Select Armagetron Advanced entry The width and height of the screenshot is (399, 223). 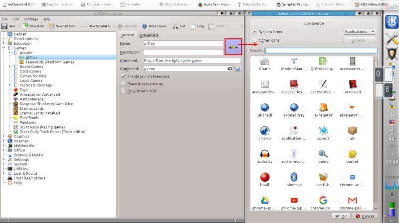coord(40,94)
